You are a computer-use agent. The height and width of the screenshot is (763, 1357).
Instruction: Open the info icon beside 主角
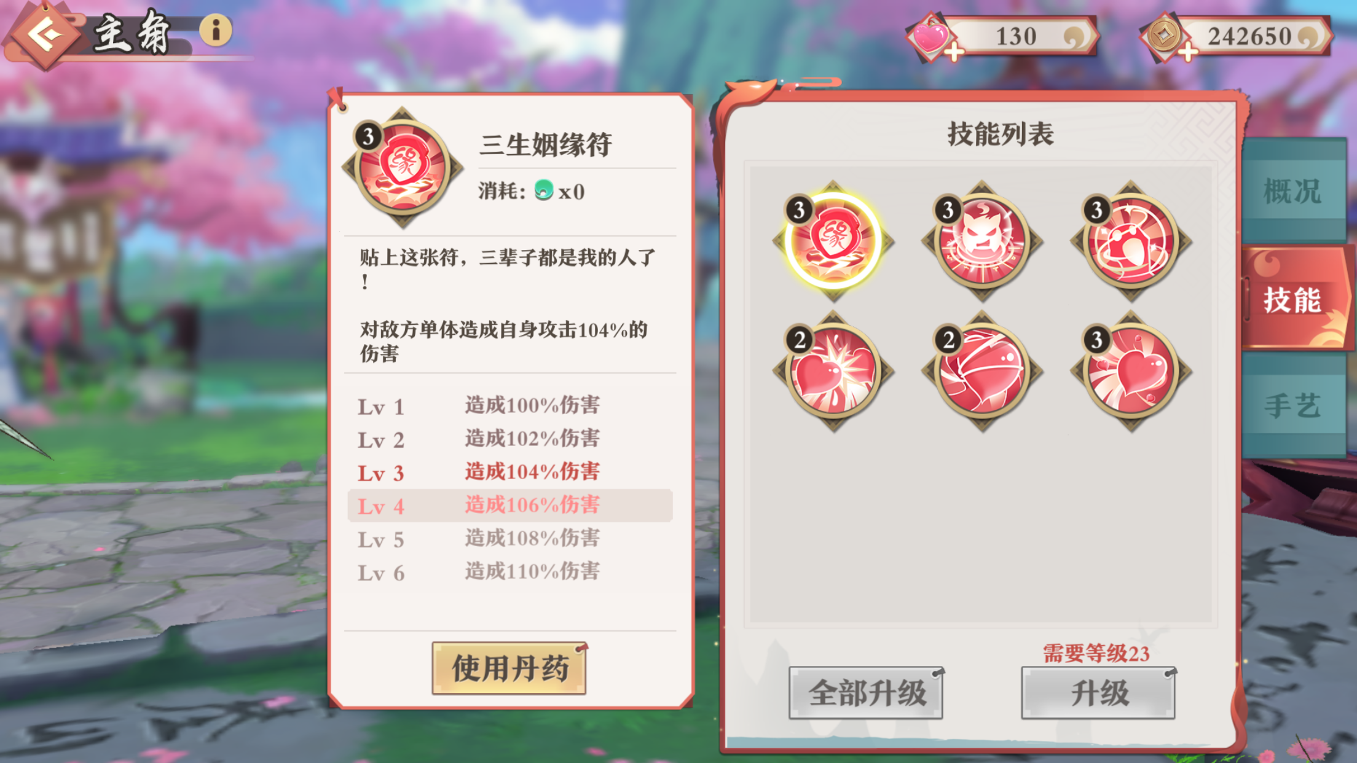pos(216,29)
